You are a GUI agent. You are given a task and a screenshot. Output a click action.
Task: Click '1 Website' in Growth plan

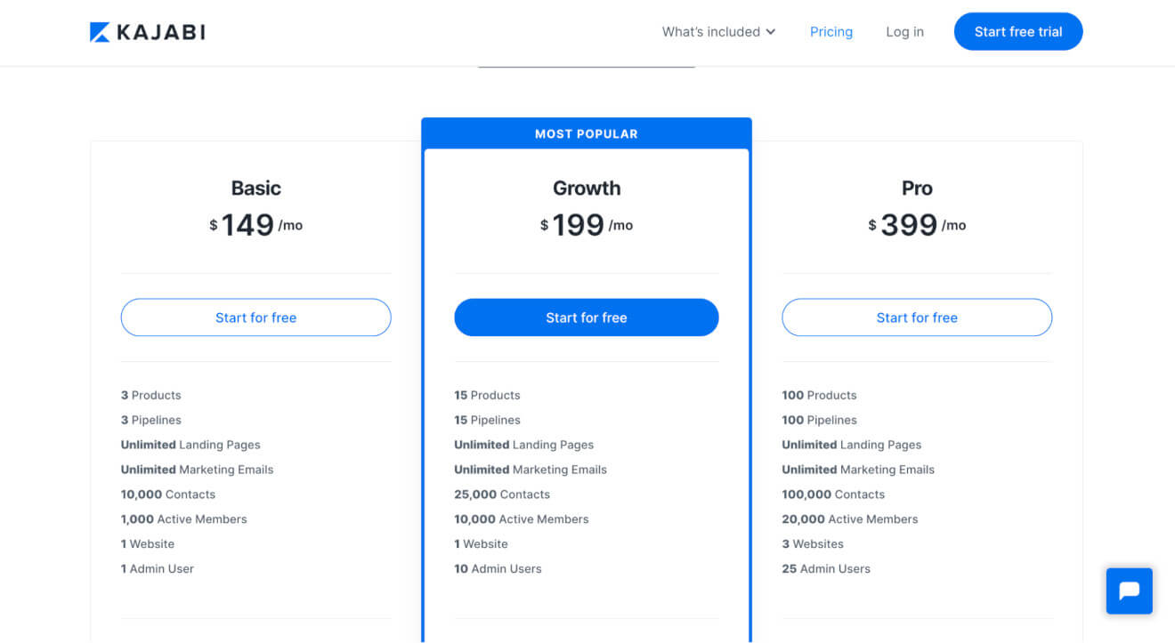click(481, 544)
